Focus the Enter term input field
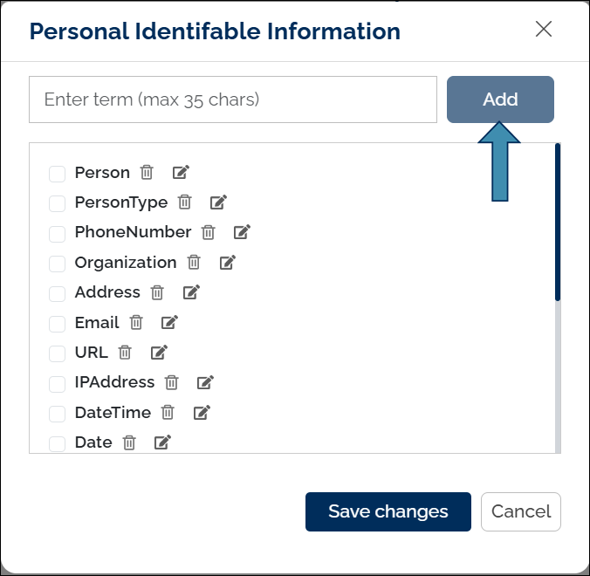Image resolution: width=590 pixels, height=576 pixels. [232, 99]
